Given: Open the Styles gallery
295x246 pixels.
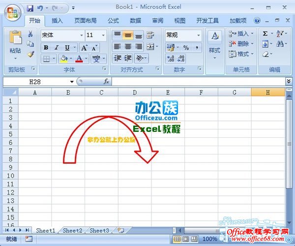Looking at the screenshot, I should [x=215, y=45].
